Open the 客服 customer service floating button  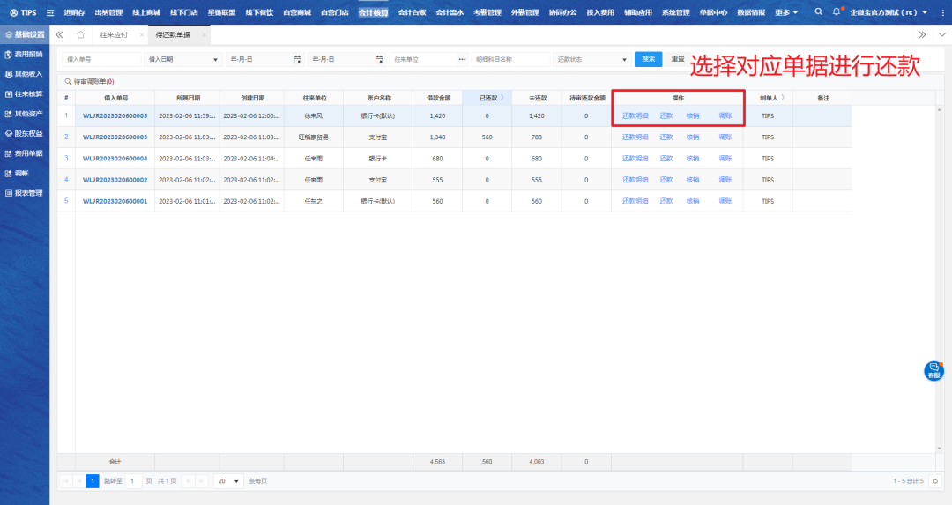(933, 371)
